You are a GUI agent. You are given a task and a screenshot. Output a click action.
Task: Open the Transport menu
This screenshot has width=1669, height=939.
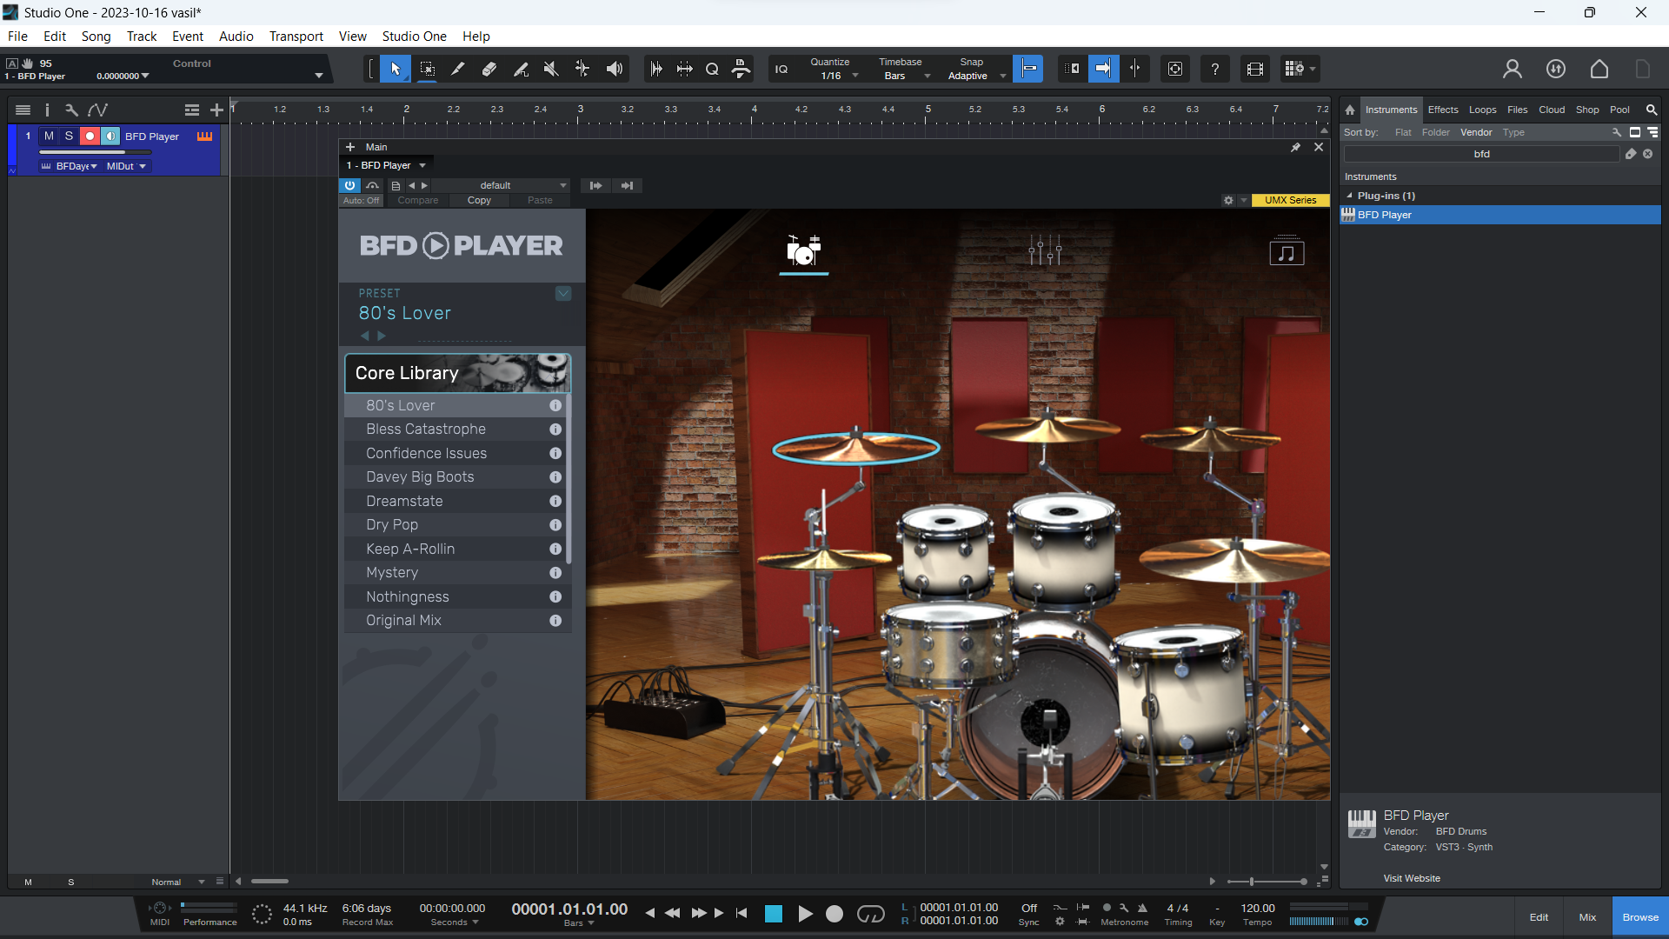tap(296, 36)
